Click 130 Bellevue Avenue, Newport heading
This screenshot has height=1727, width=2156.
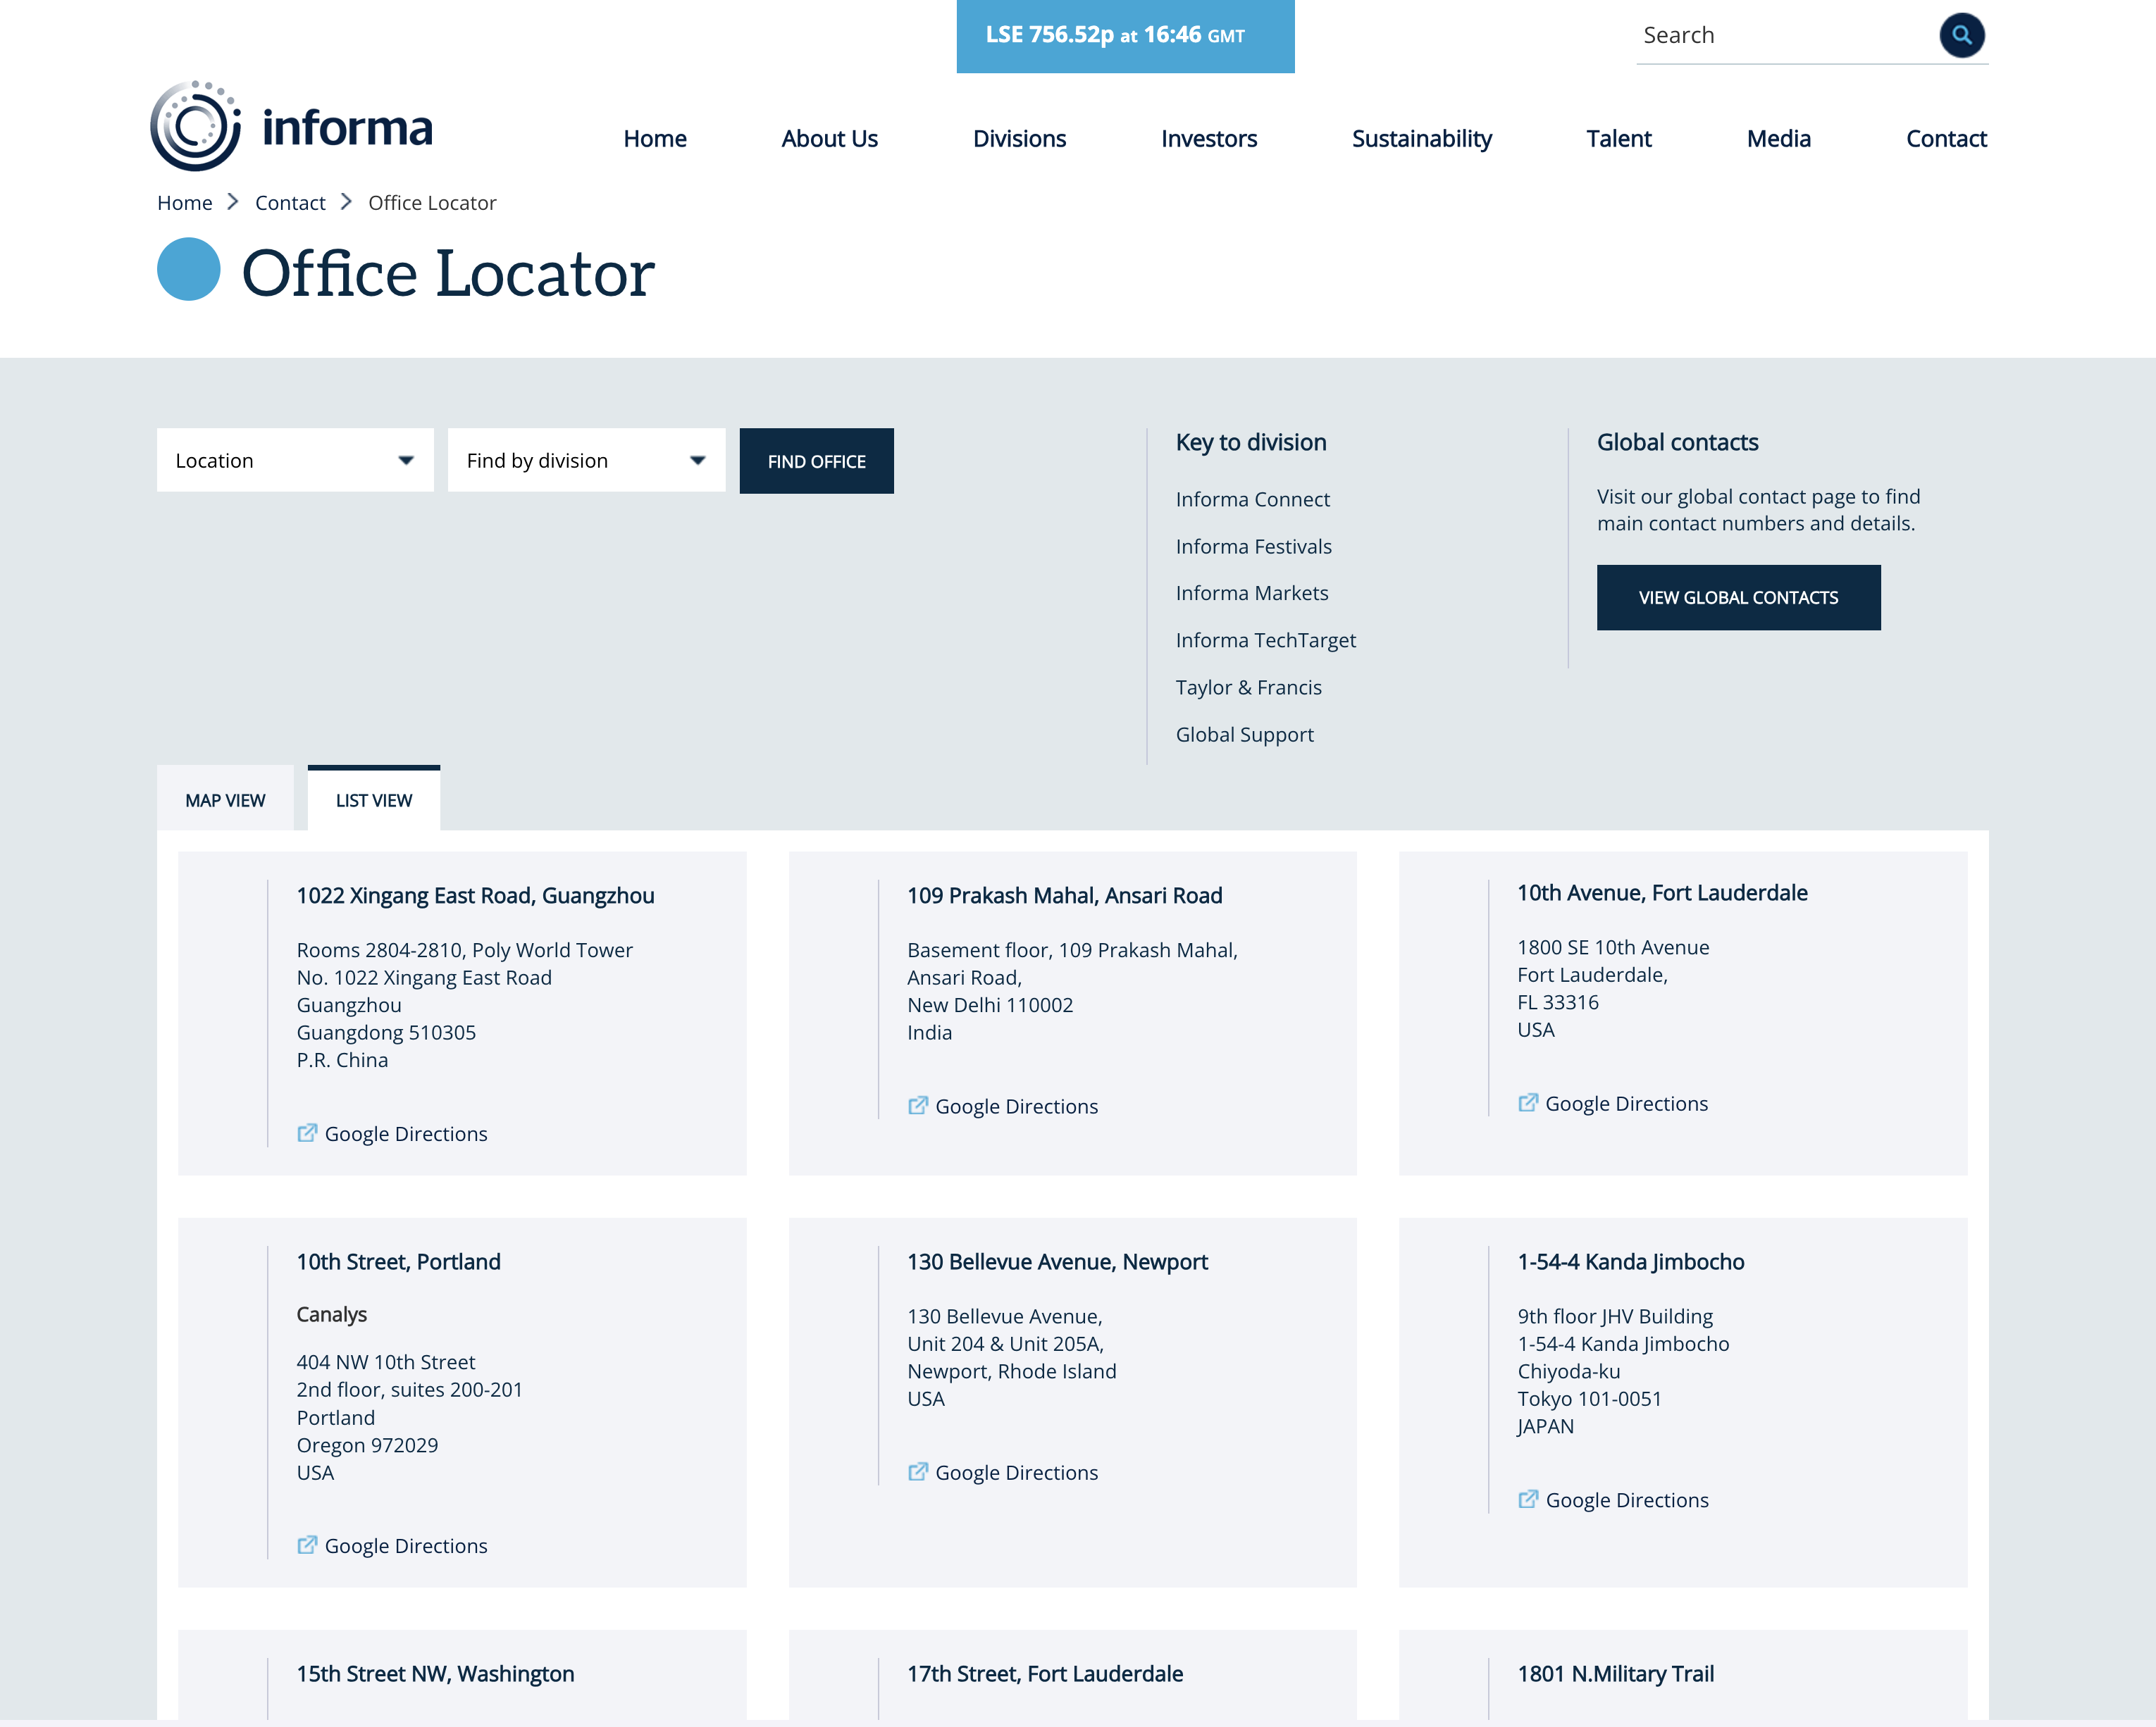click(x=1057, y=1261)
